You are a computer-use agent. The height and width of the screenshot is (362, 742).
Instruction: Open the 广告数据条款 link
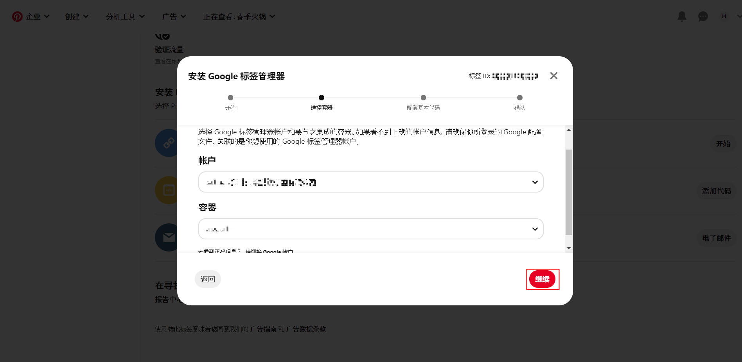(306, 329)
